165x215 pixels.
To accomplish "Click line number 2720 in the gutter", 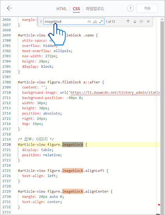I will click(x=7, y=145).
